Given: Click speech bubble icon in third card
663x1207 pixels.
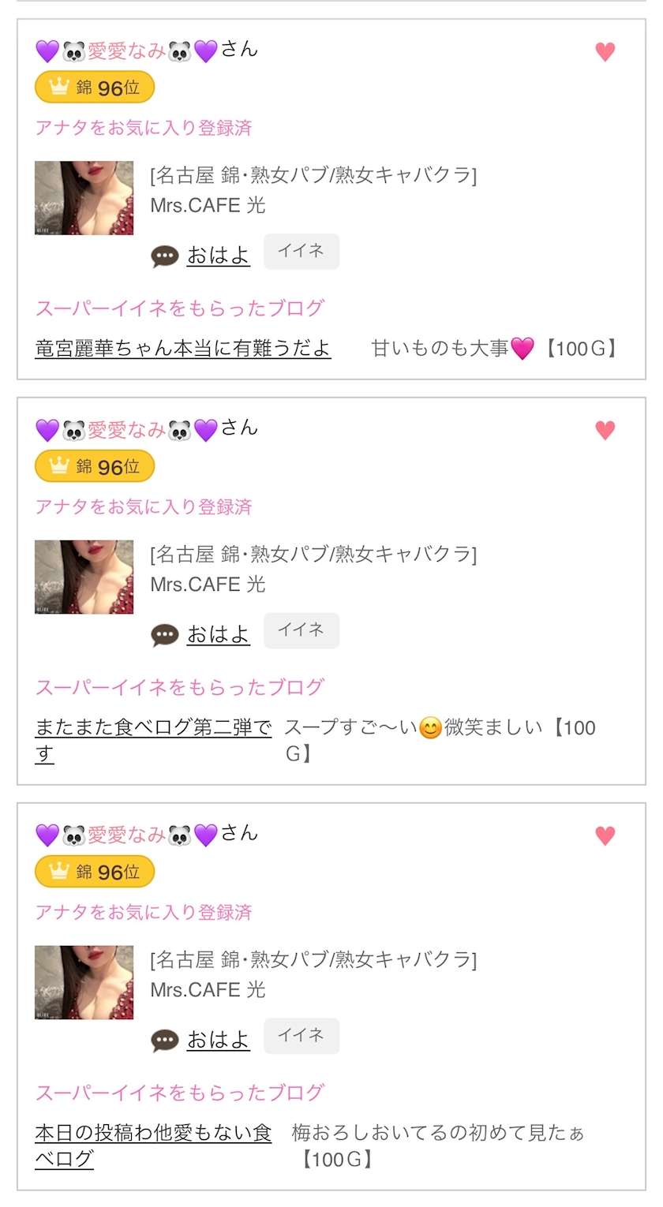Looking at the screenshot, I should coord(165,1041).
